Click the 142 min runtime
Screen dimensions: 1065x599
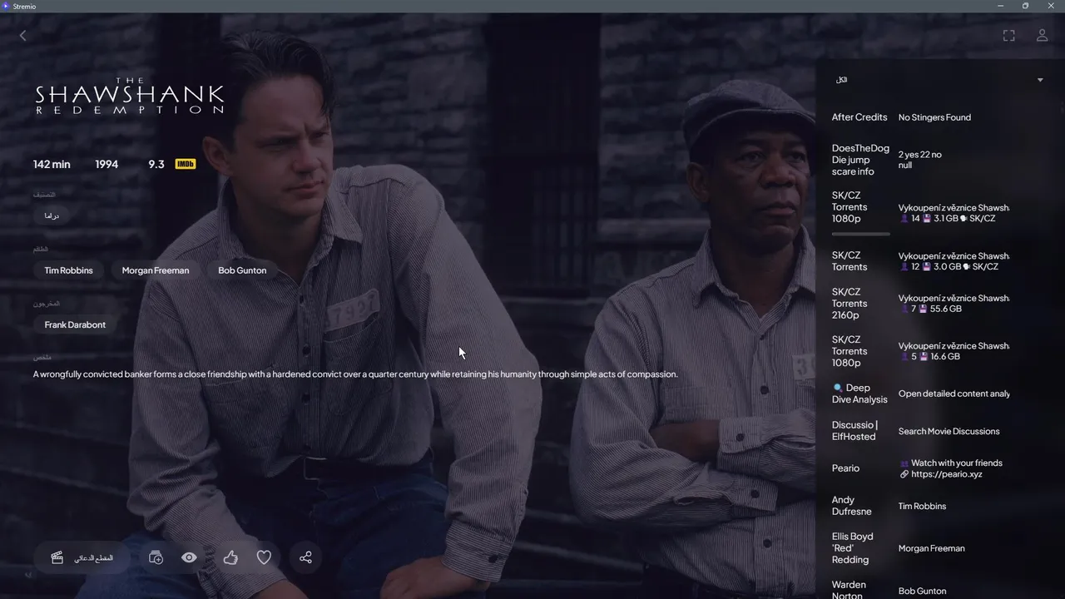tap(52, 164)
